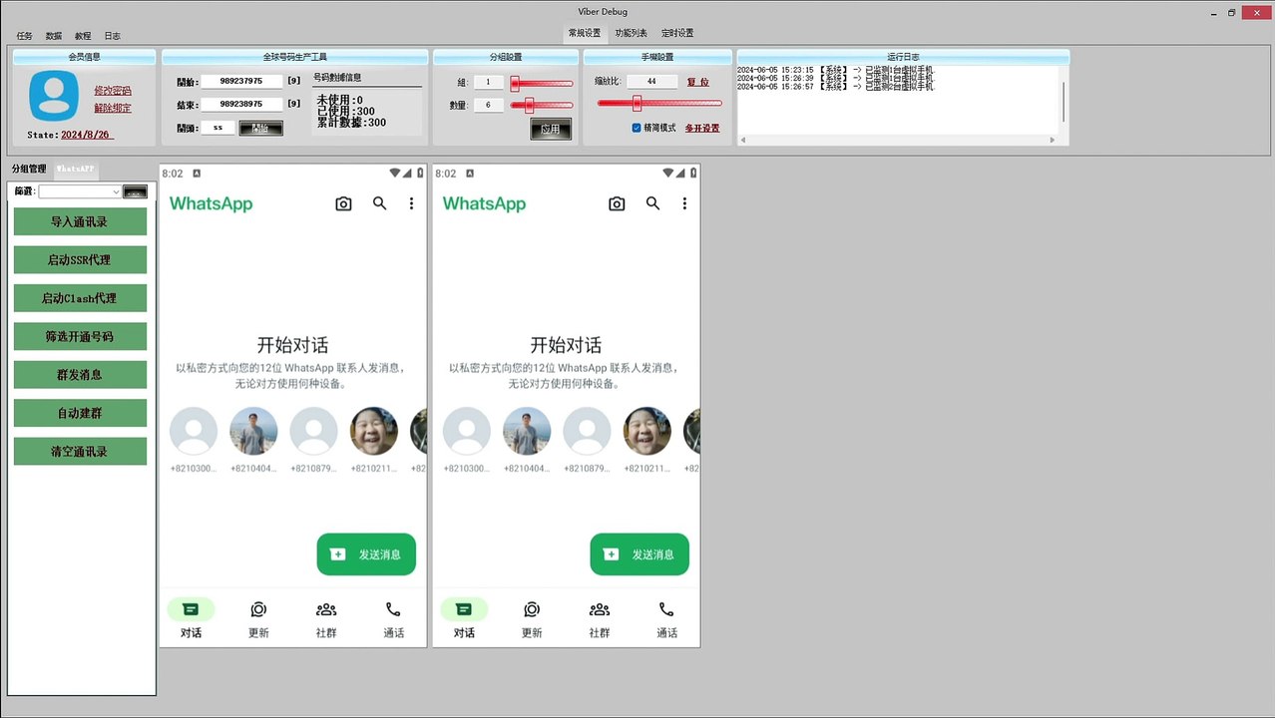
Task: Click the 開始 number input field
Action: pyautogui.click(x=242, y=82)
